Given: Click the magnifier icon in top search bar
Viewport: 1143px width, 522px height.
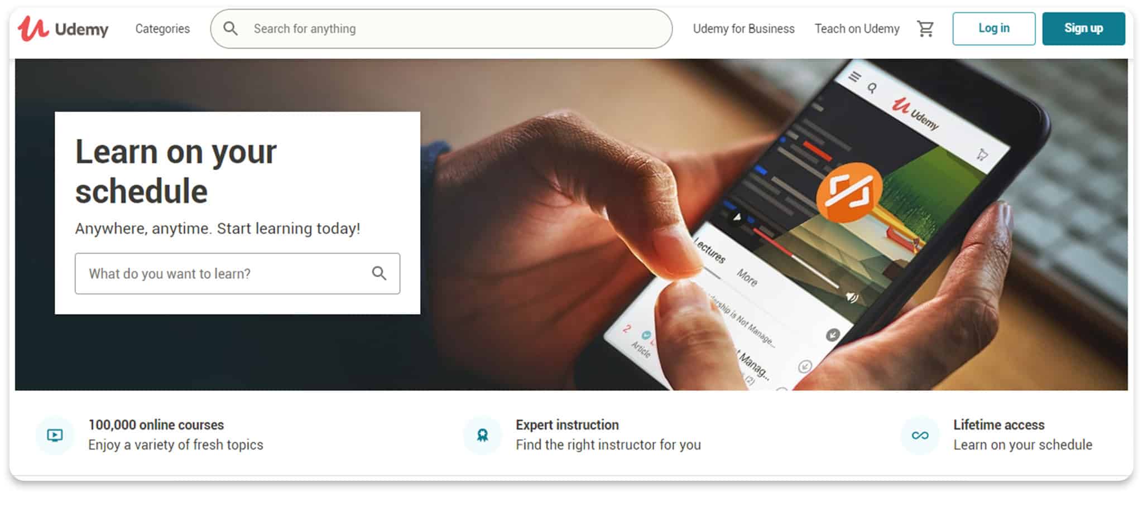Looking at the screenshot, I should [x=230, y=28].
